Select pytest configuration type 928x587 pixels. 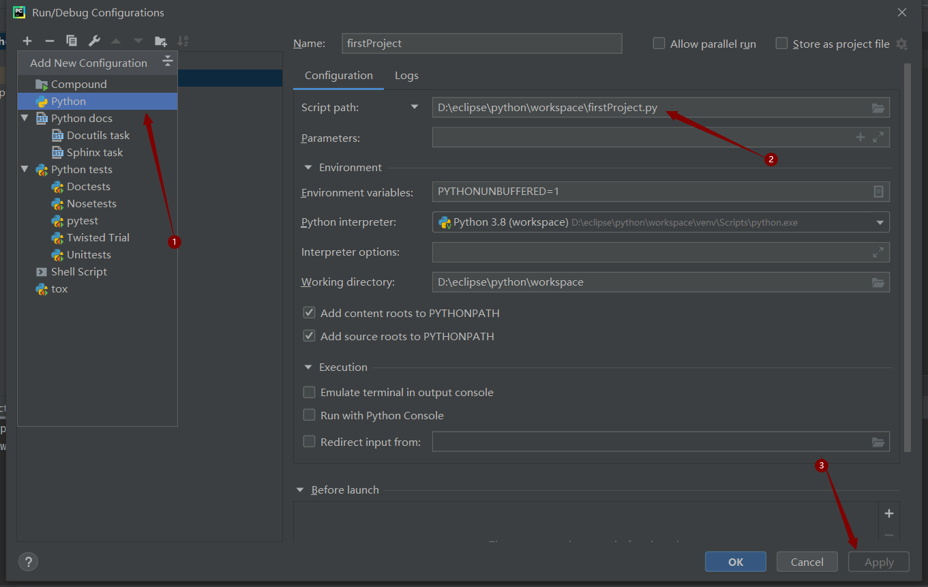[x=98, y=220]
